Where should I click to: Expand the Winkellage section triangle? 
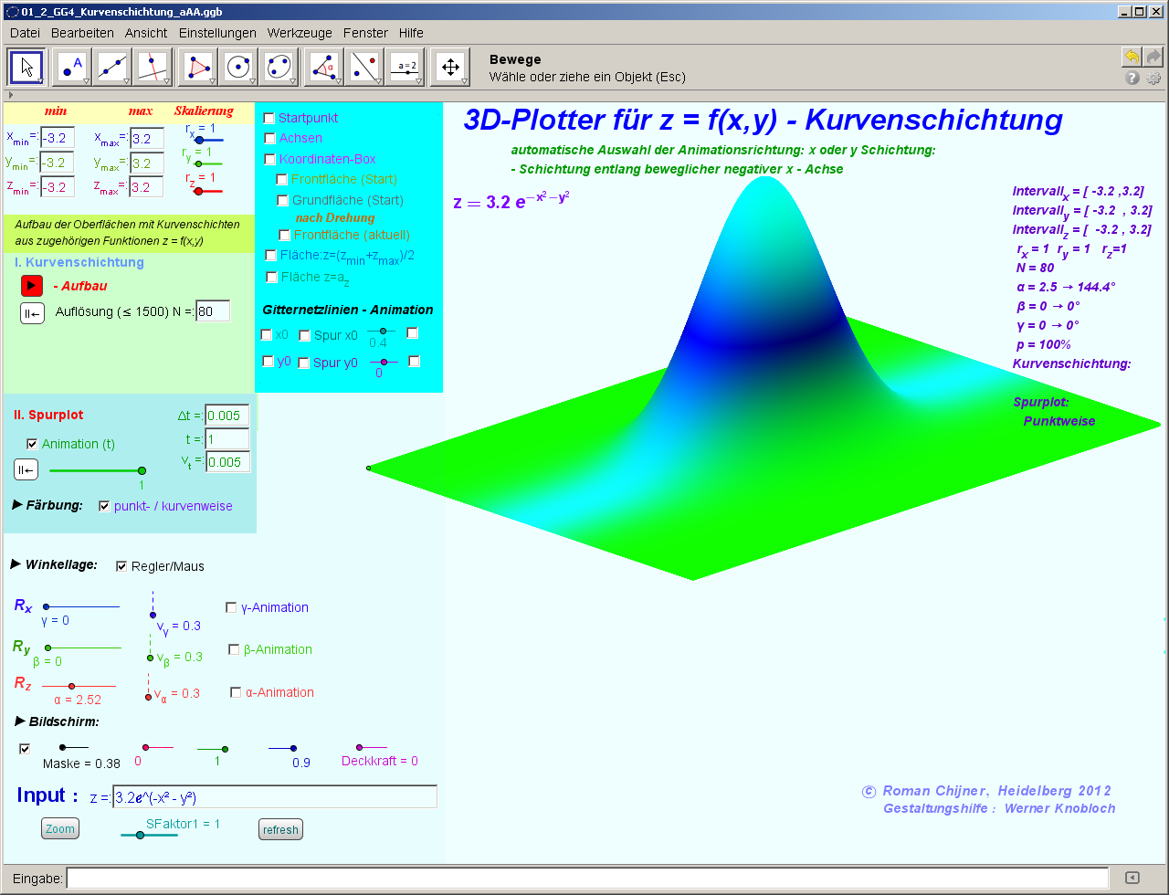[x=16, y=564]
